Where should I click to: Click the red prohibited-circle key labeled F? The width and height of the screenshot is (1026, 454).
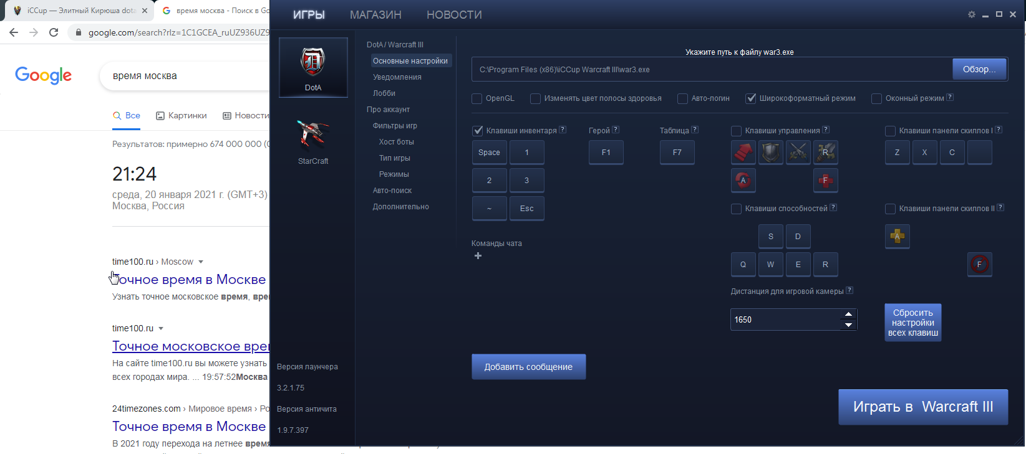pos(979,264)
